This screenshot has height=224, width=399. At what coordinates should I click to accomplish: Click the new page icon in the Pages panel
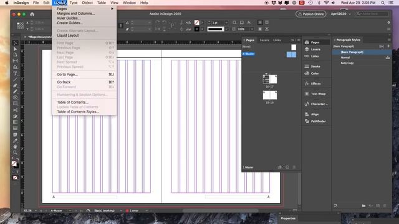[x=287, y=167]
